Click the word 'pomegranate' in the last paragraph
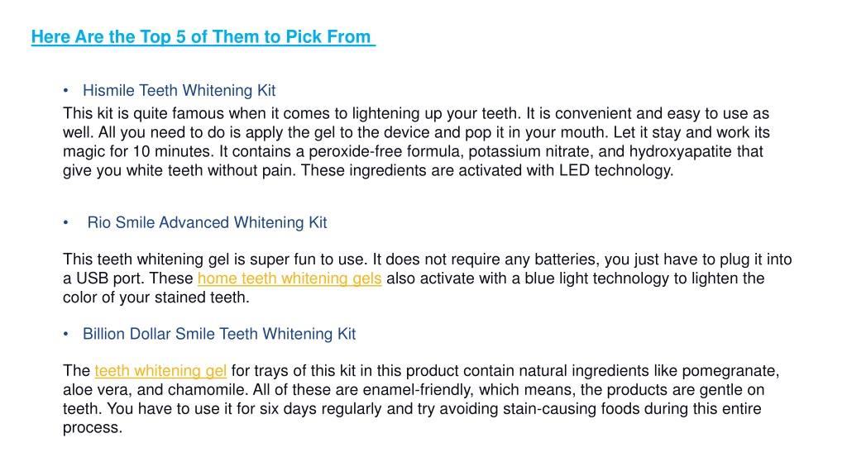The height and width of the screenshot is (476, 847). point(730,371)
